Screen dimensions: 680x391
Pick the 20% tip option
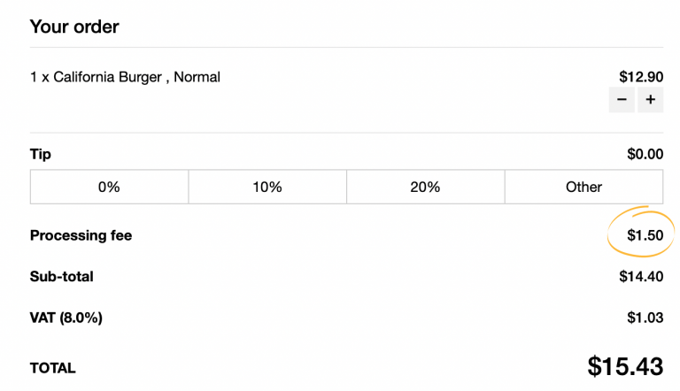[x=425, y=187]
